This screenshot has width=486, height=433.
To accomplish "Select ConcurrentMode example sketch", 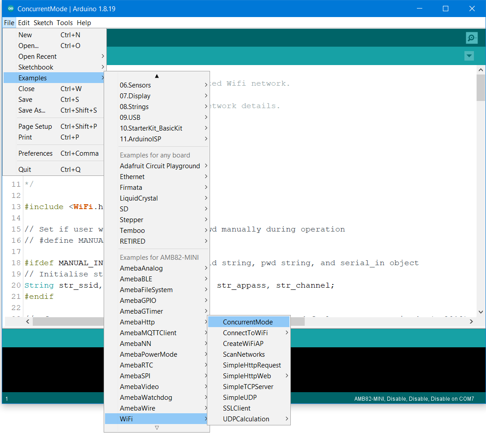I will [x=248, y=322].
